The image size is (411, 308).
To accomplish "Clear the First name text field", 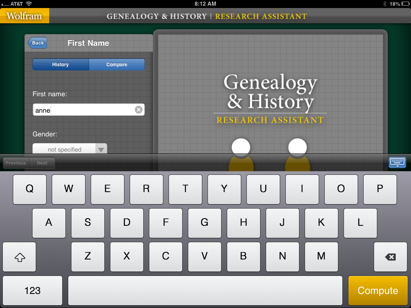I will point(138,110).
